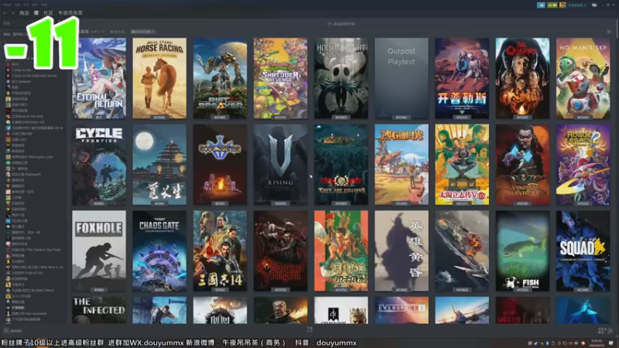
Task: Open Eternal Return game cover
Action: [99, 78]
